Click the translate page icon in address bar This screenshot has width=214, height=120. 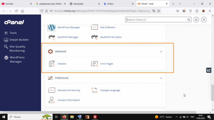(154, 11)
